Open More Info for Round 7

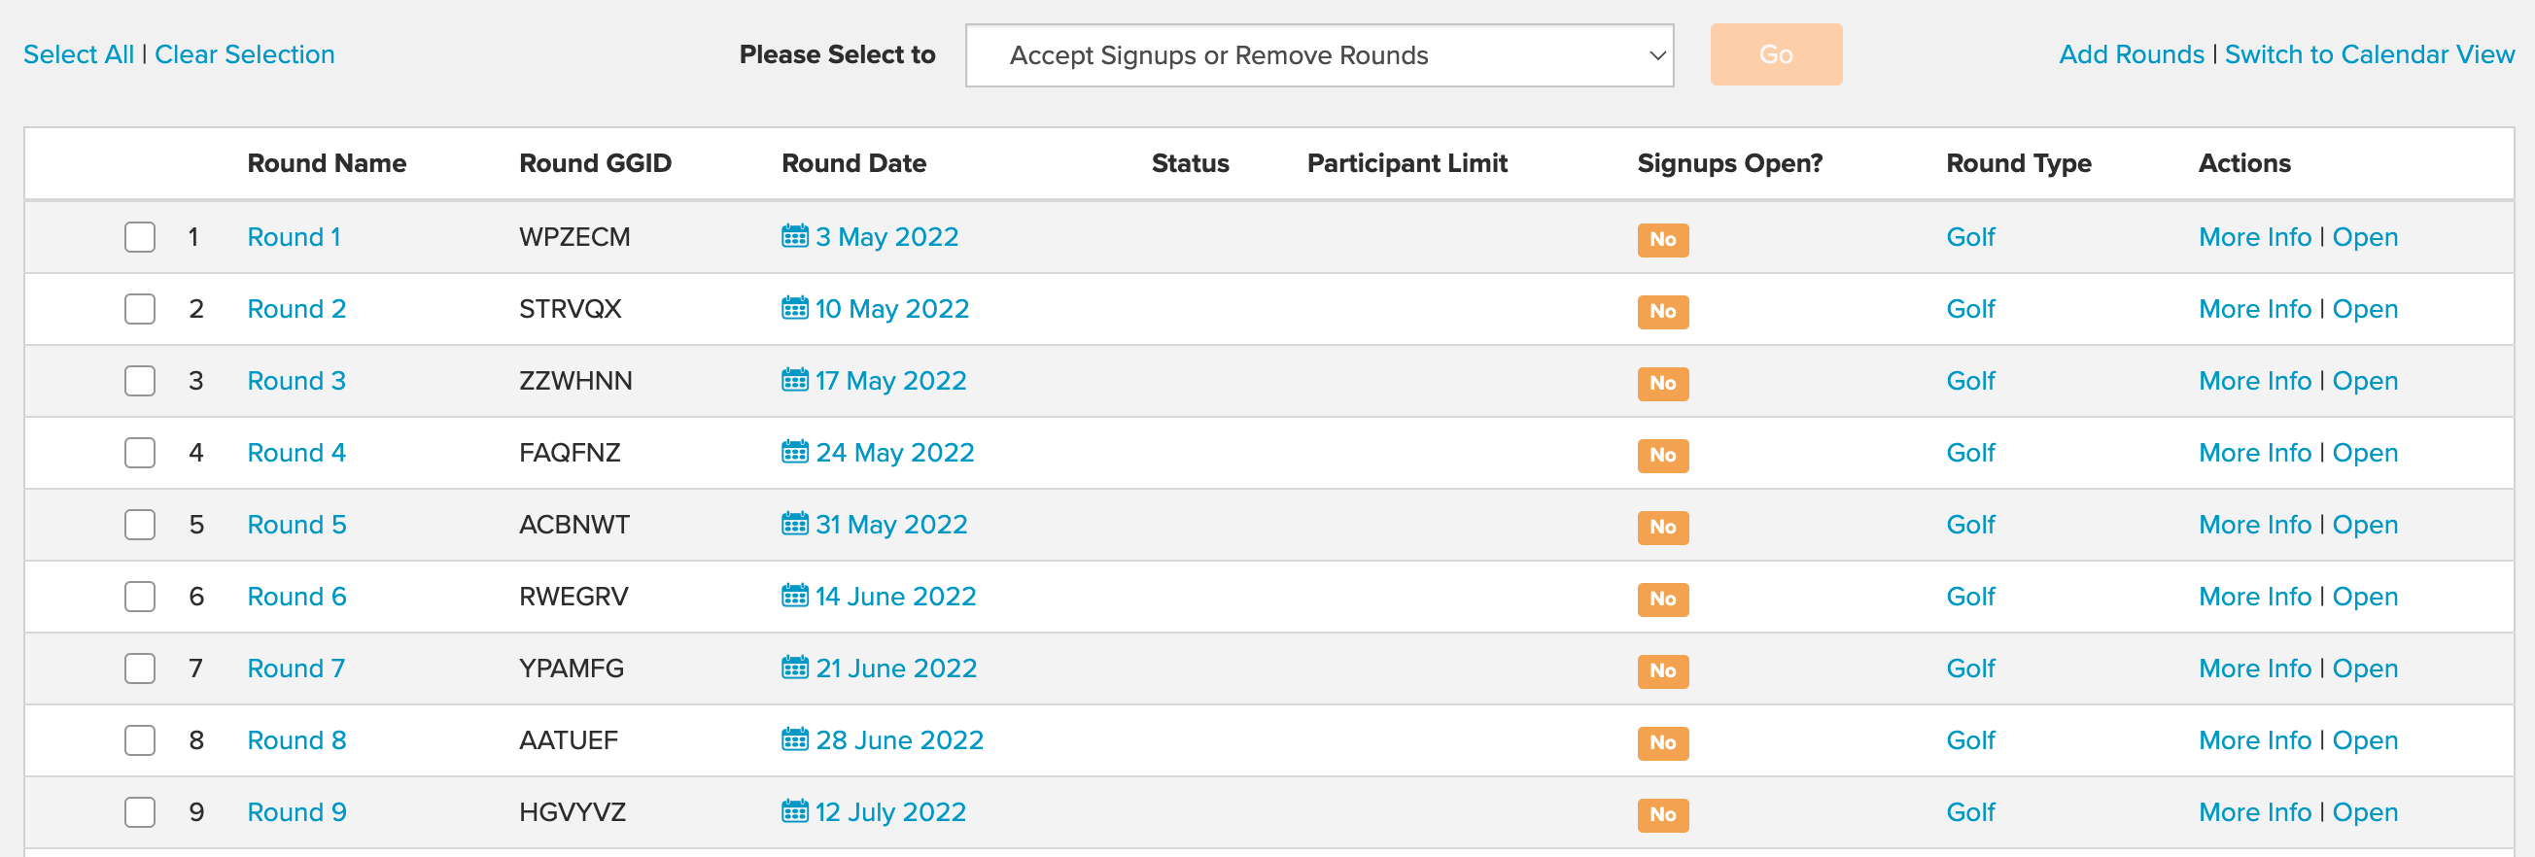(2253, 668)
